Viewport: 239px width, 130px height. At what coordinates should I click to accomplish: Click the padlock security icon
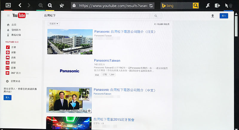74,6
